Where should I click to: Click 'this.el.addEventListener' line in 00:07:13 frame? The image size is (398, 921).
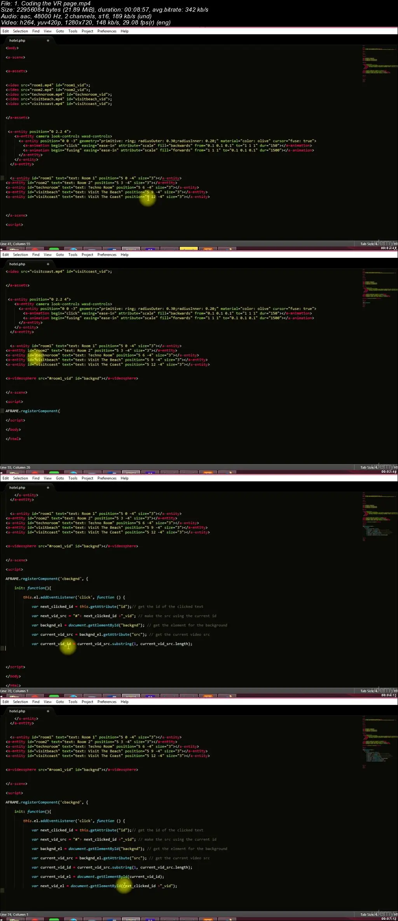74,821
